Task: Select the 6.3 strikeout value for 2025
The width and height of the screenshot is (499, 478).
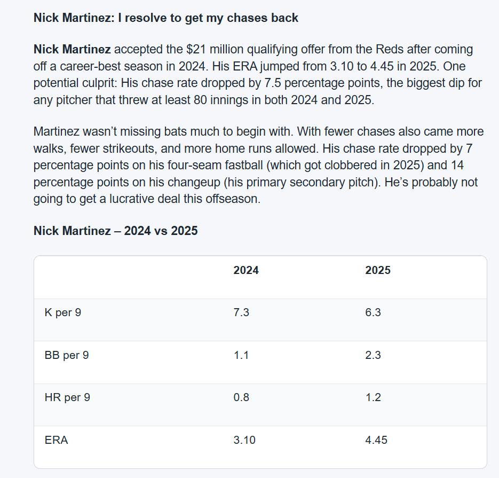Action: (373, 312)
